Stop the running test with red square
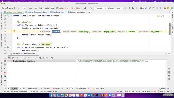 coord(5,73)
